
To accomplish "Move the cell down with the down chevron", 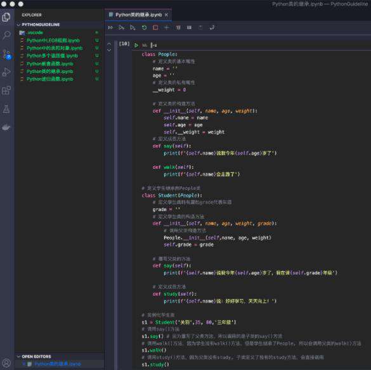I will click(109, 50).
